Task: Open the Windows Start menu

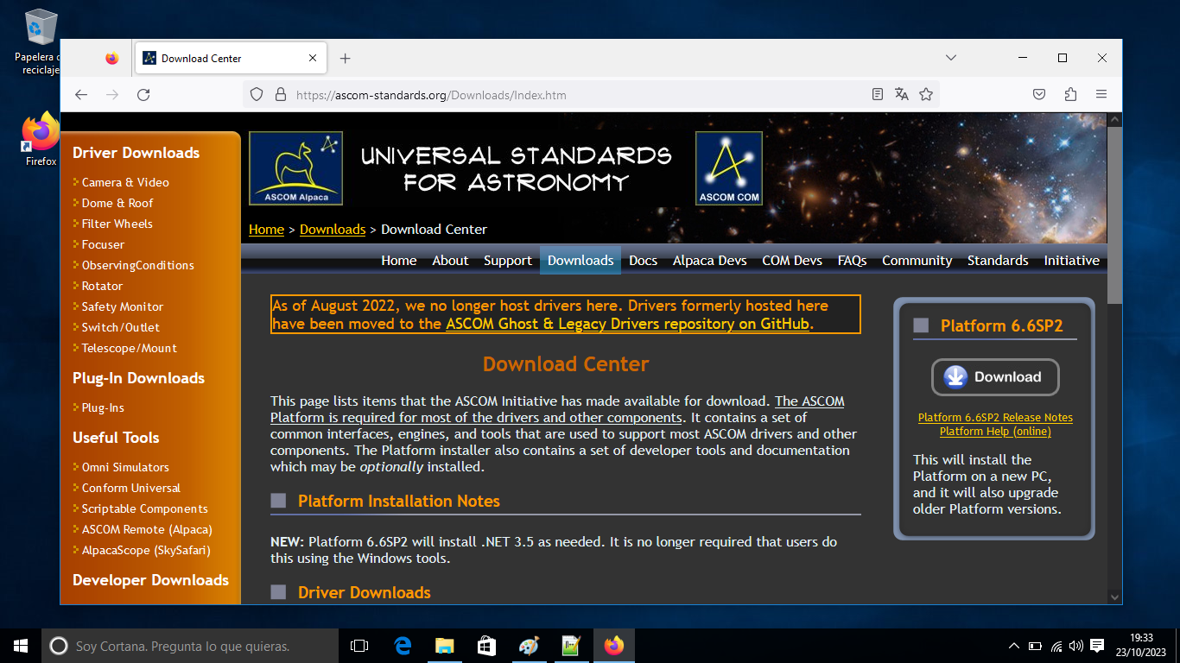Action: click(x=21, y=646)
